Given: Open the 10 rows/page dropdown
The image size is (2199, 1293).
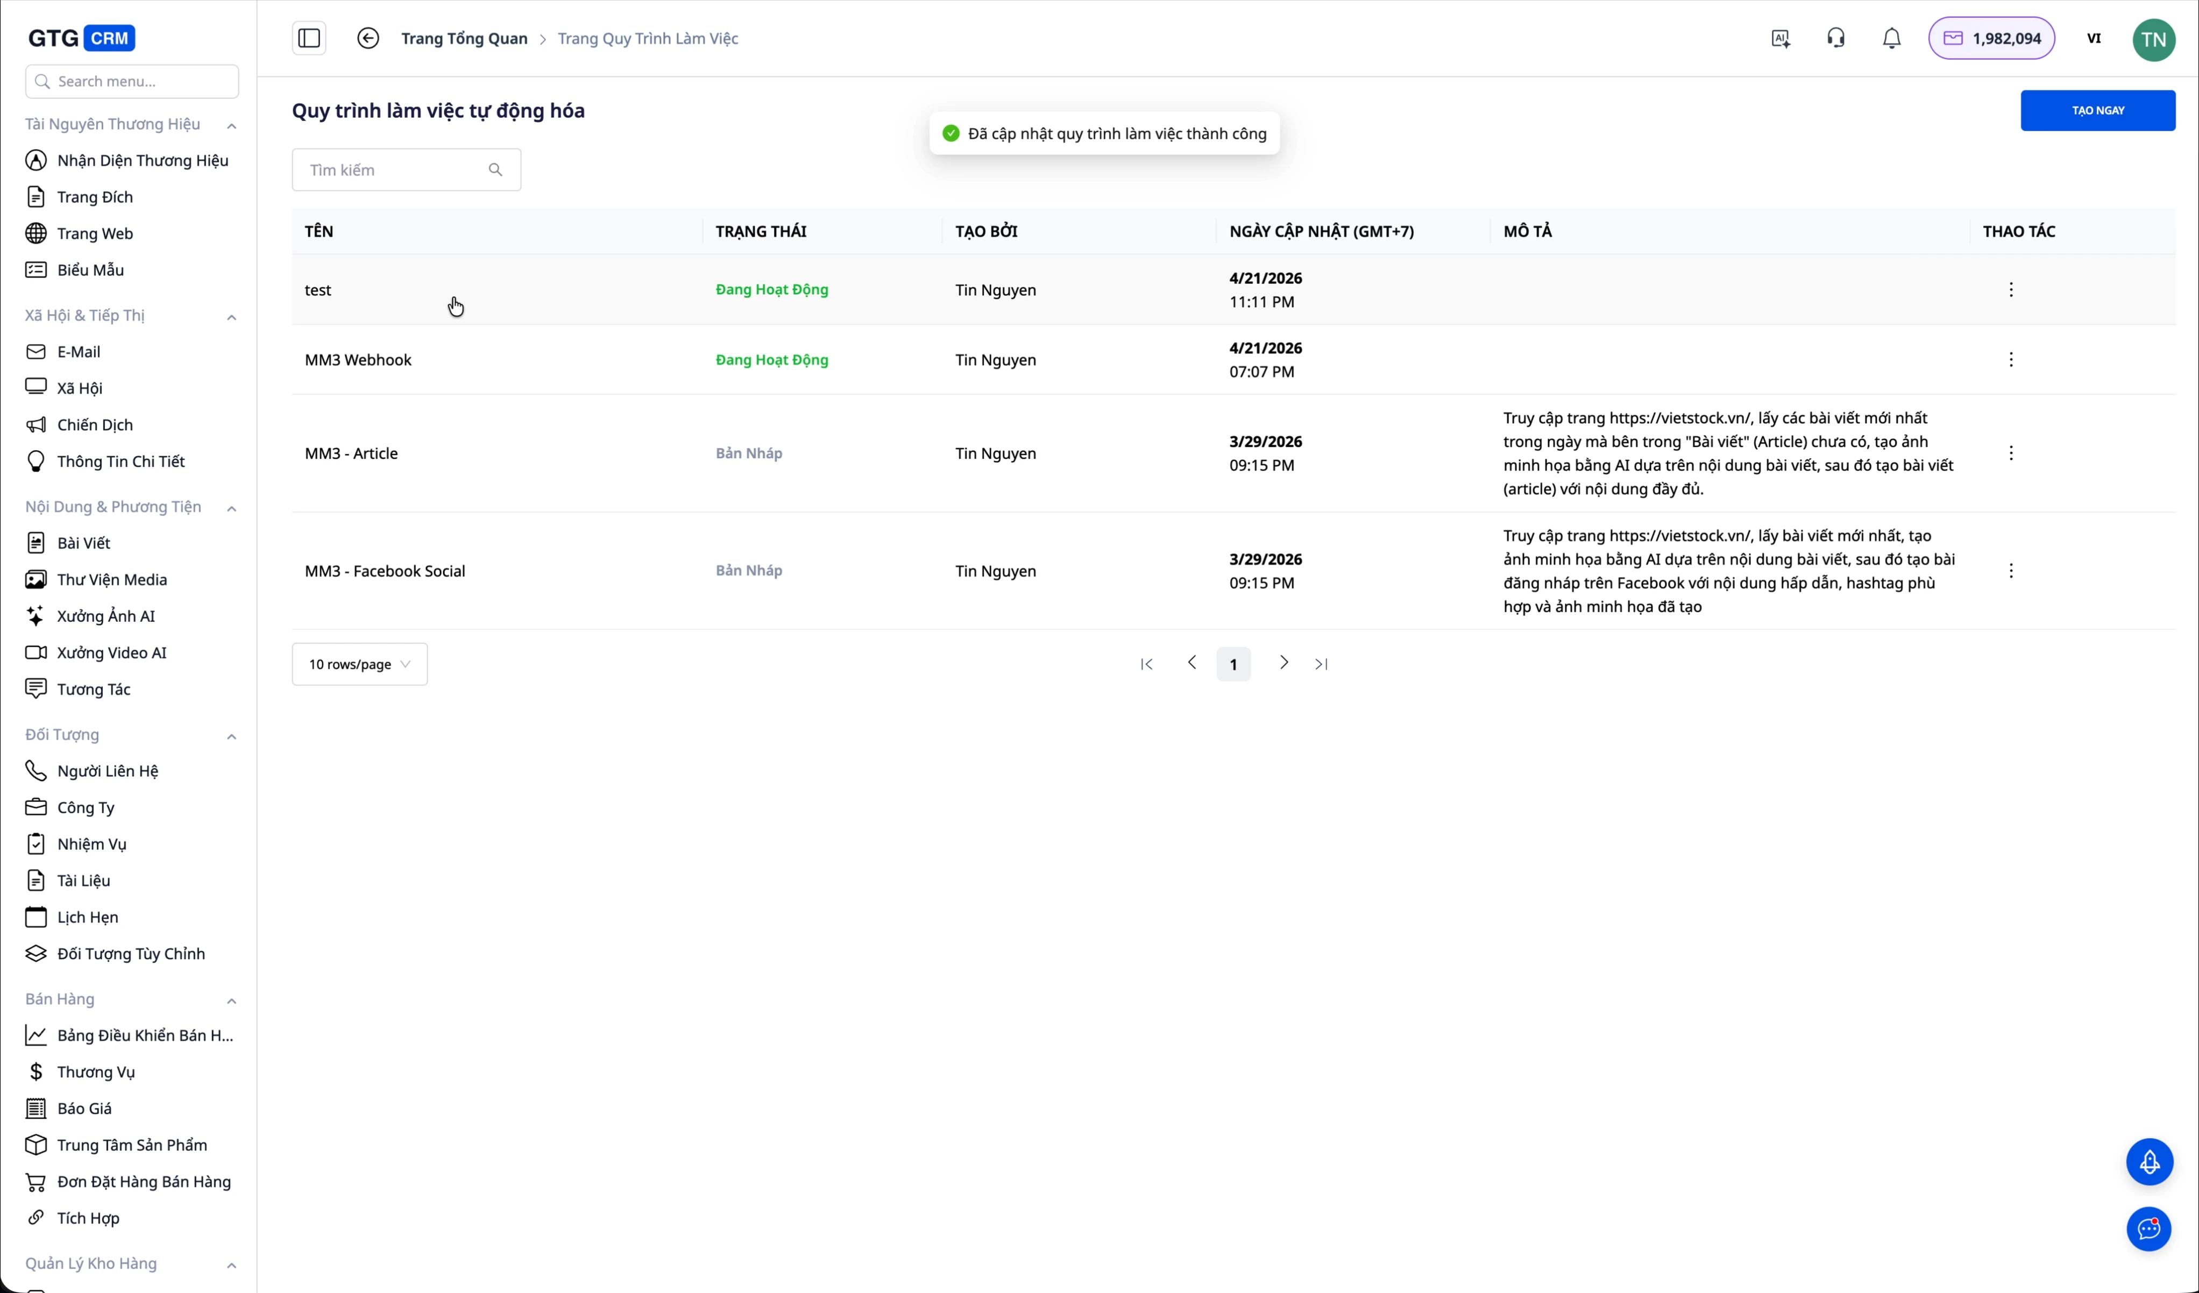Looking at the screenshot, I should tap(359, 664).
